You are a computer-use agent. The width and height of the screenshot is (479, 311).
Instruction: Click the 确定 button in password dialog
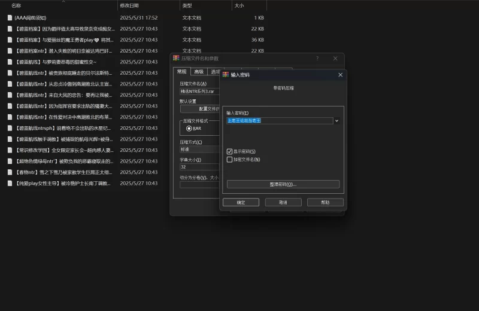point(241,202)
